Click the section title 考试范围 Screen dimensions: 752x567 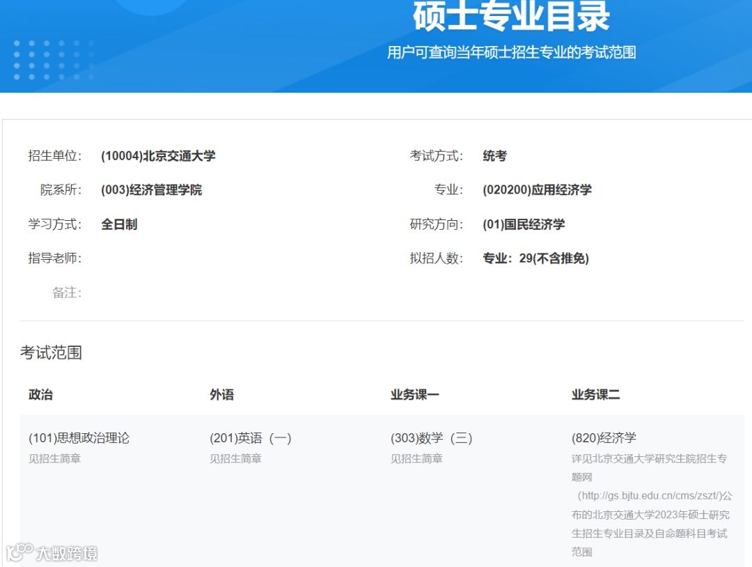(51, 352)
